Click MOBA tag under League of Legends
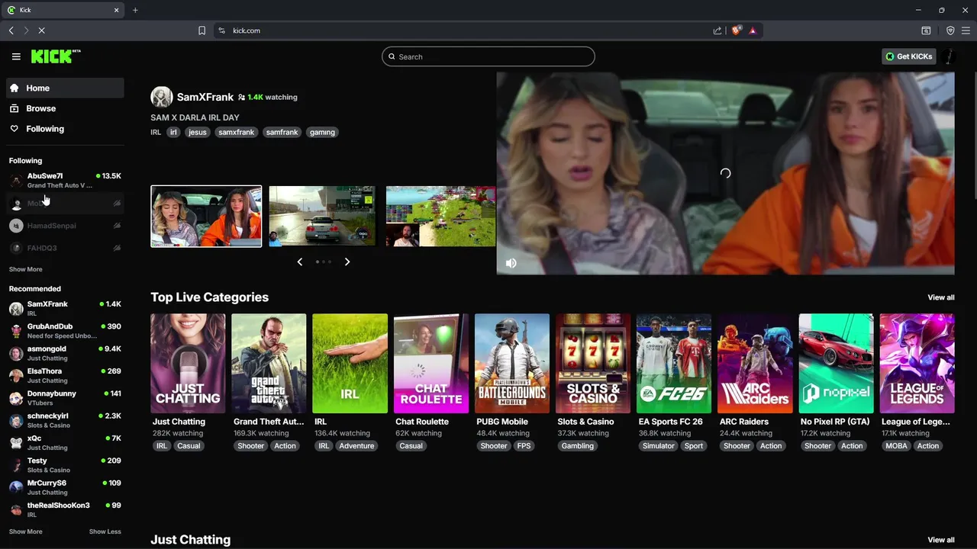The image size is (977, 549). point(896,446)
